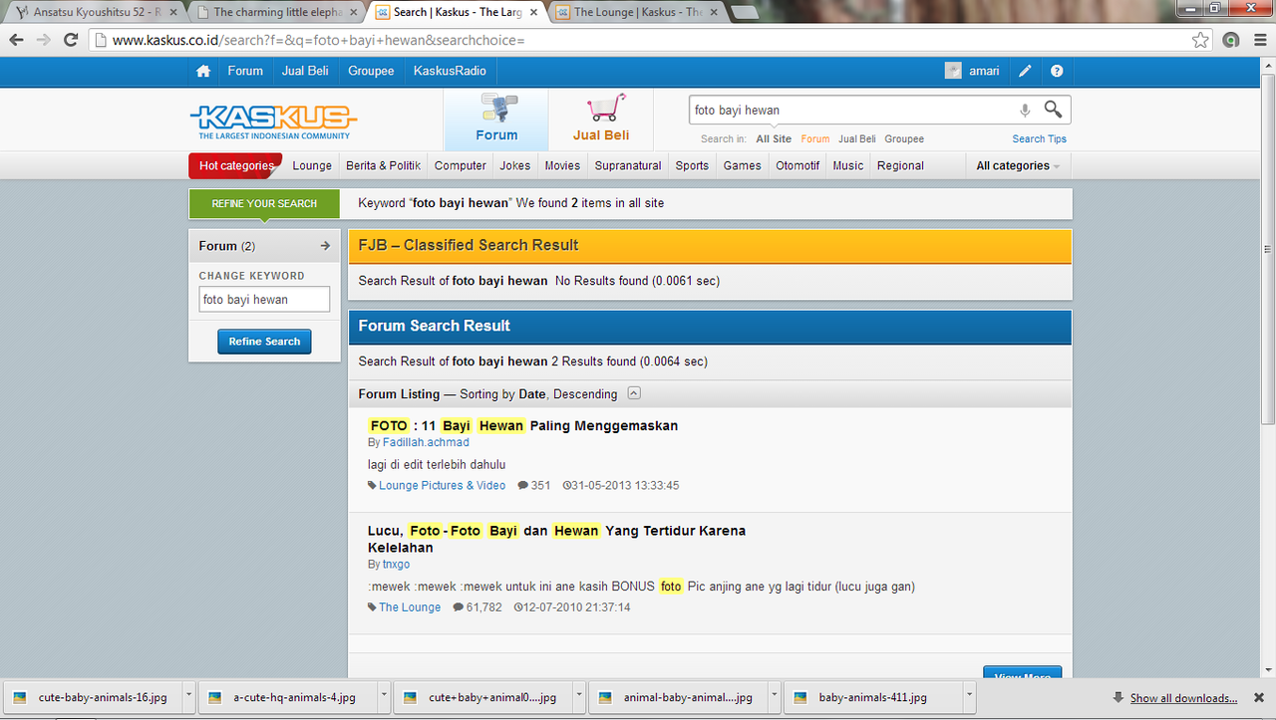This screenshot has width=1276, height=720.
Task: Open Lounge Pictures & Video tag link
Action: pyautogui.click(x=443, y=486)
